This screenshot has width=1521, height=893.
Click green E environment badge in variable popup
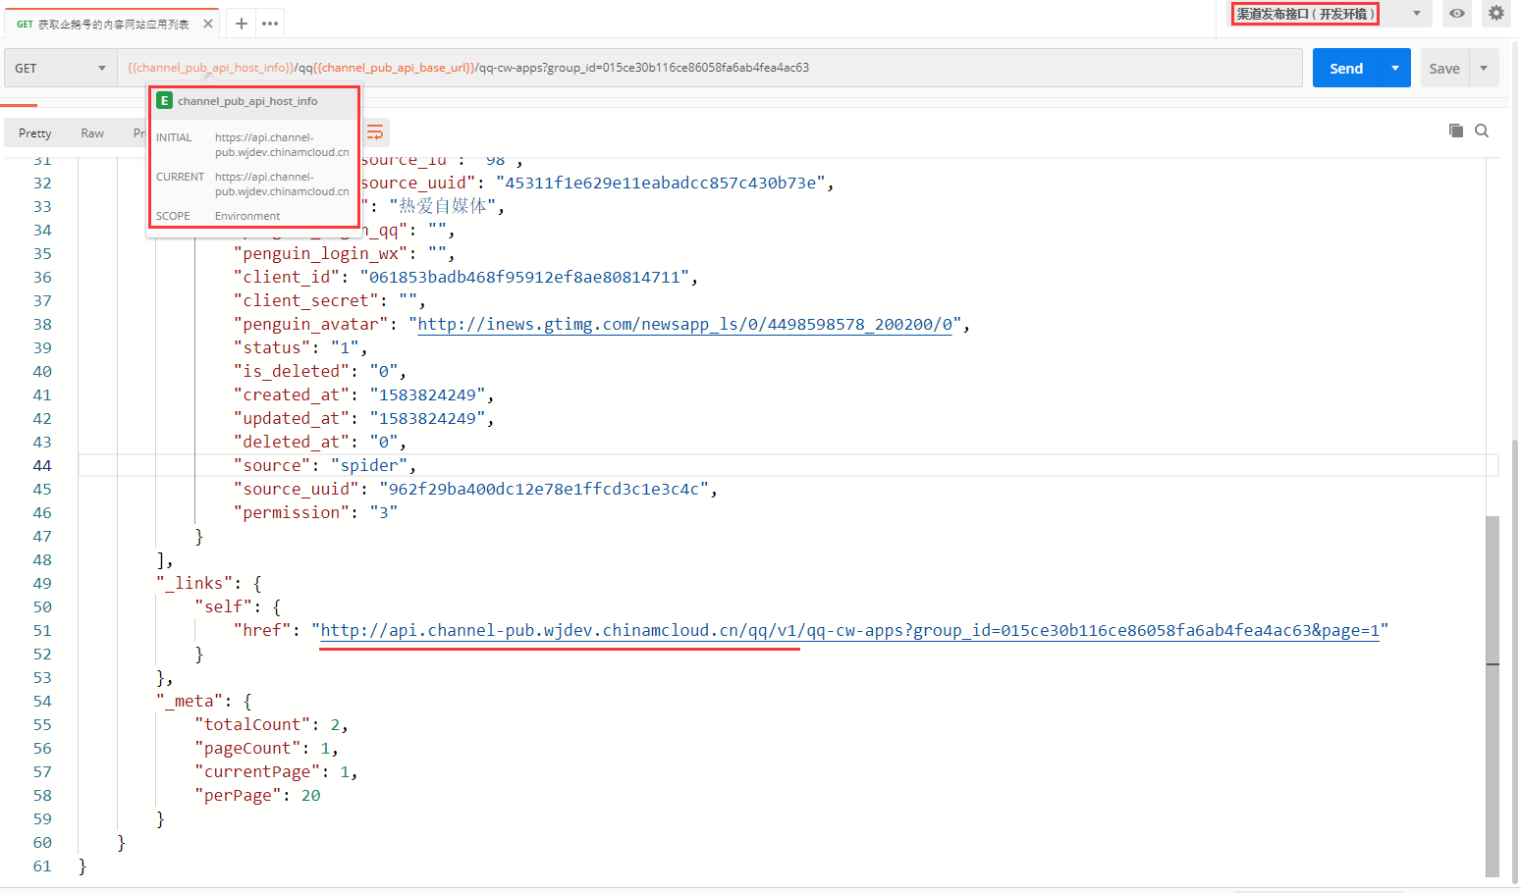165,101
